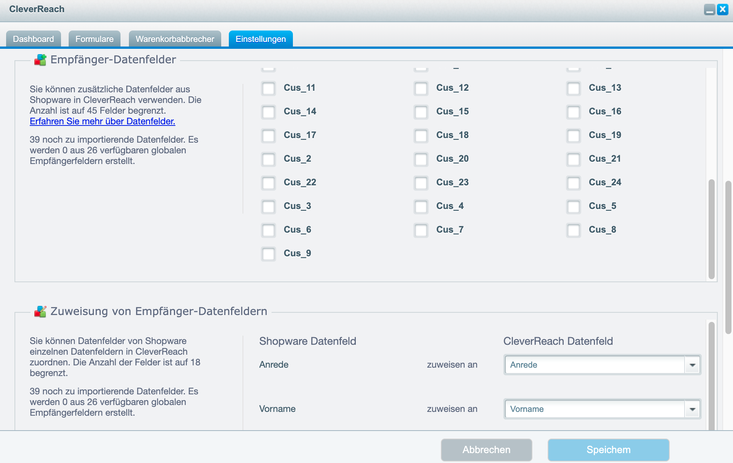This screenshot has width=733, height=463.
Task: Go to the Formulare tab
Action: pyautogui.click(x=95, y=39)
